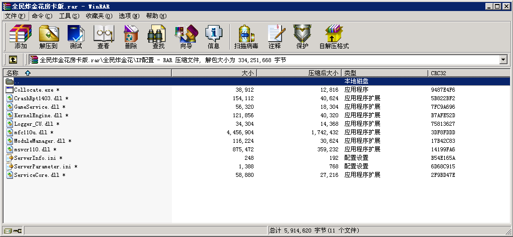The height and width of the screenshot is (237, 513).
Task: Open the 文件 (File) menu
Action: [x=15, y=16]
